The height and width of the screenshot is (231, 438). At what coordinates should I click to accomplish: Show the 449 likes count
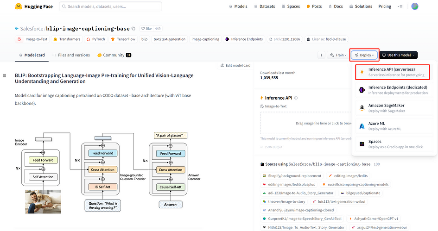click(x=158, y=28)
